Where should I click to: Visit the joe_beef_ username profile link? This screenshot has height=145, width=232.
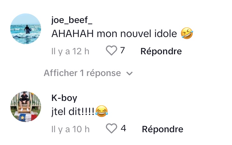point(72,20)
